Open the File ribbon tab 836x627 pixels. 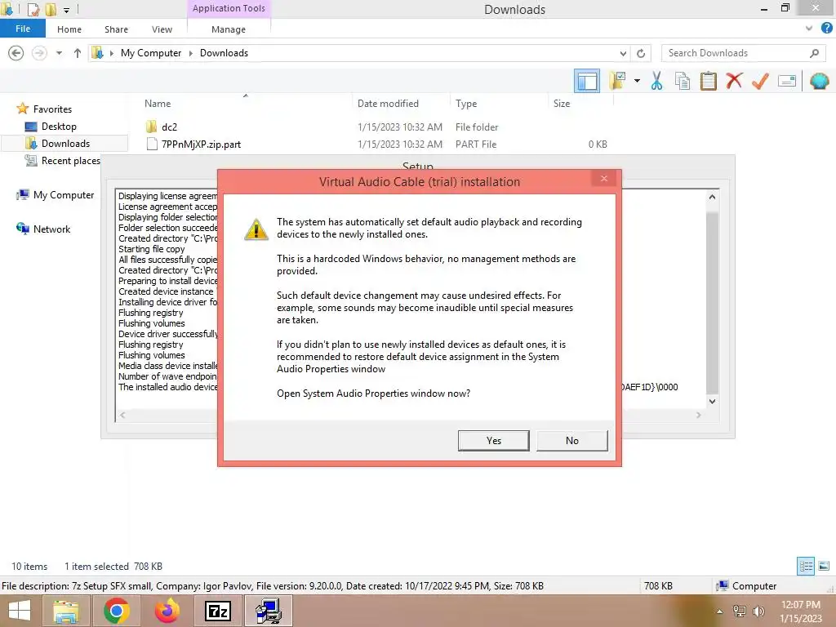click(22, 29)
